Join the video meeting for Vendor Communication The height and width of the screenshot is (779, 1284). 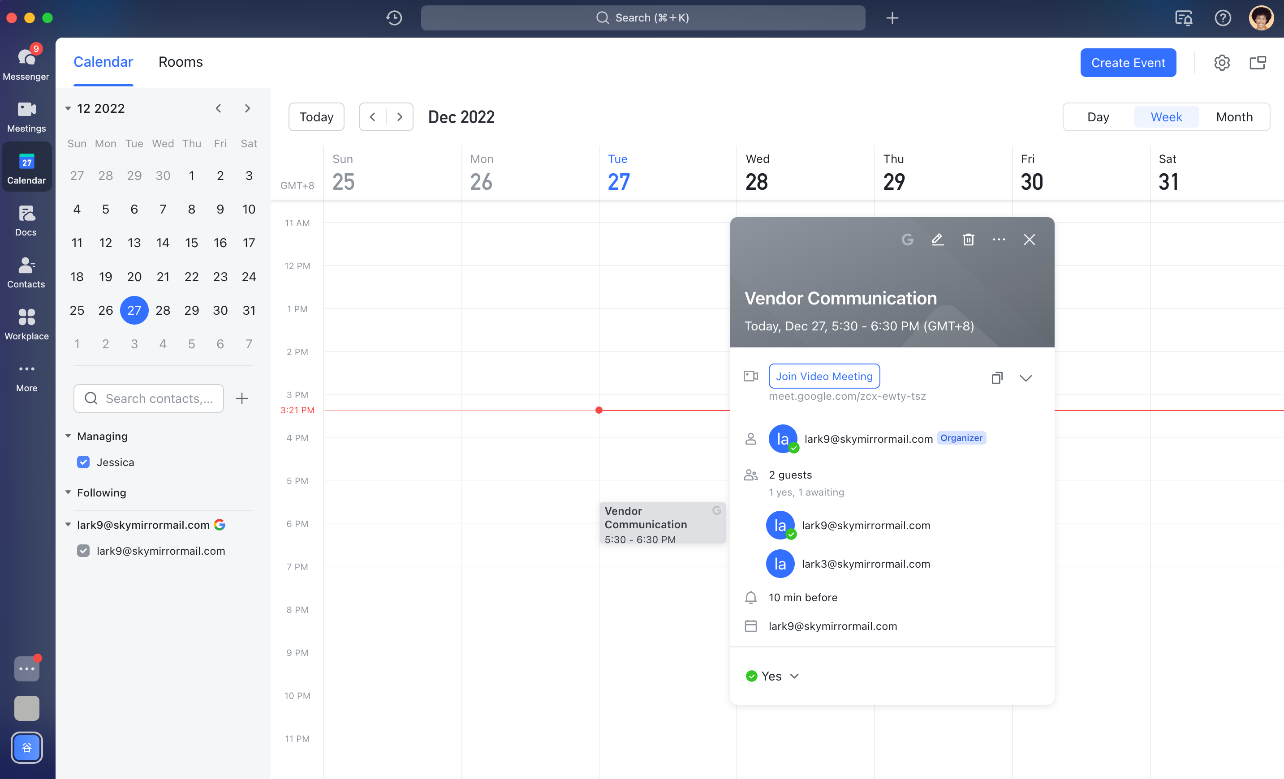(x=824, y=376)
